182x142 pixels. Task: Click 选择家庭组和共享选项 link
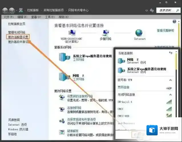(81, 119)
